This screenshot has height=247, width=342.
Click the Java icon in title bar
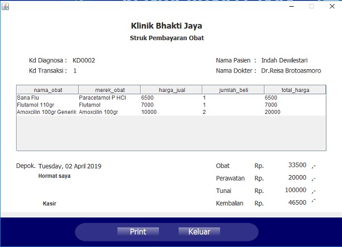coord(5,7)
